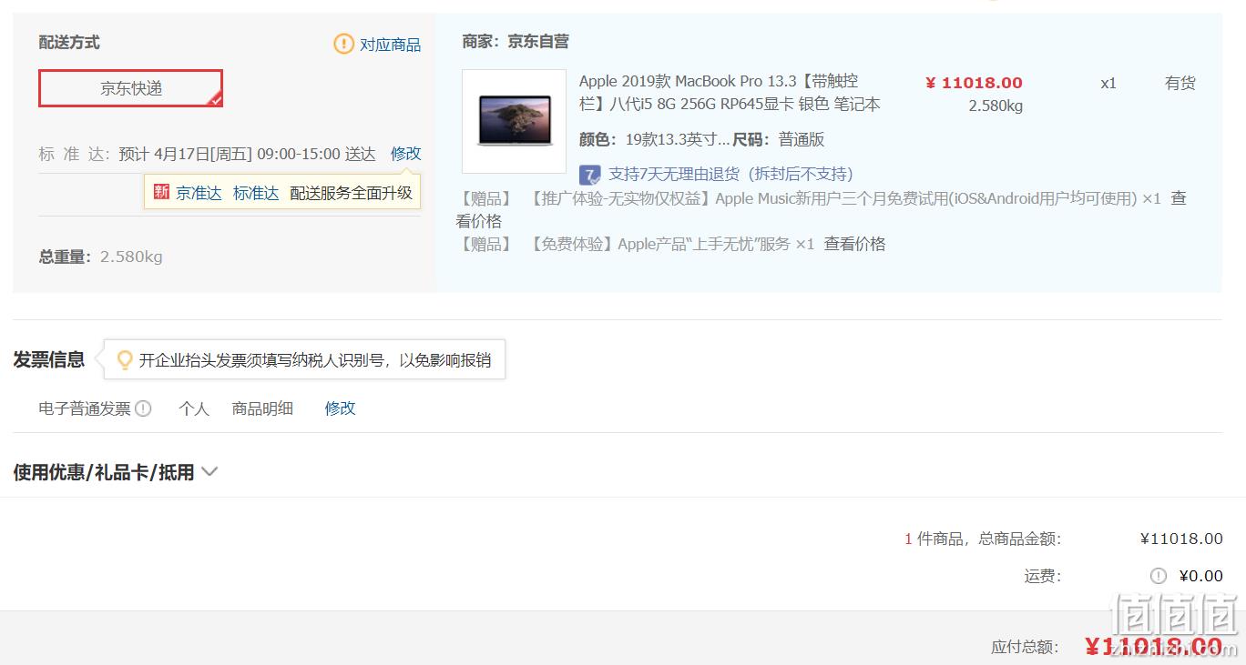The image size is (1246, 665).
Task: Click the product price ¥ 11018.00
Action: [974, 83]
